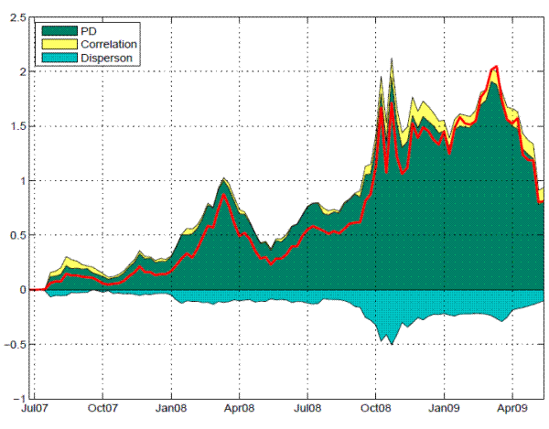The height and width of the screenshot is (429, 549).
Task: Click the 1.5 y-axis tick label
Action: (15, 126)
